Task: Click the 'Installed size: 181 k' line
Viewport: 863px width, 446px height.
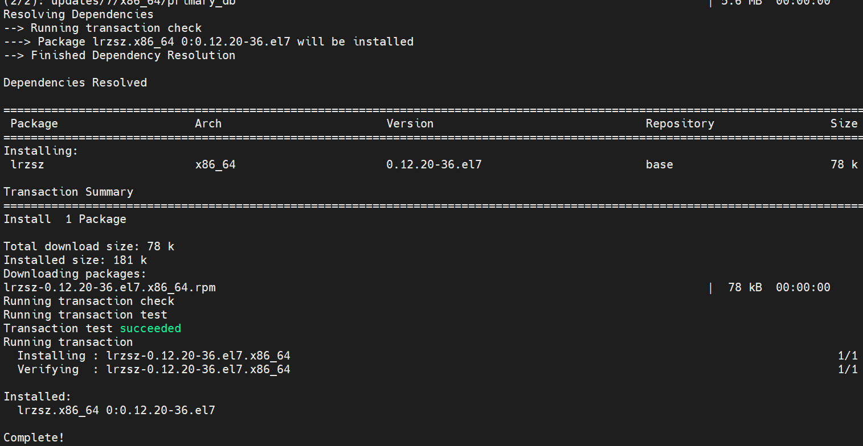Action: tap(75, 260)
